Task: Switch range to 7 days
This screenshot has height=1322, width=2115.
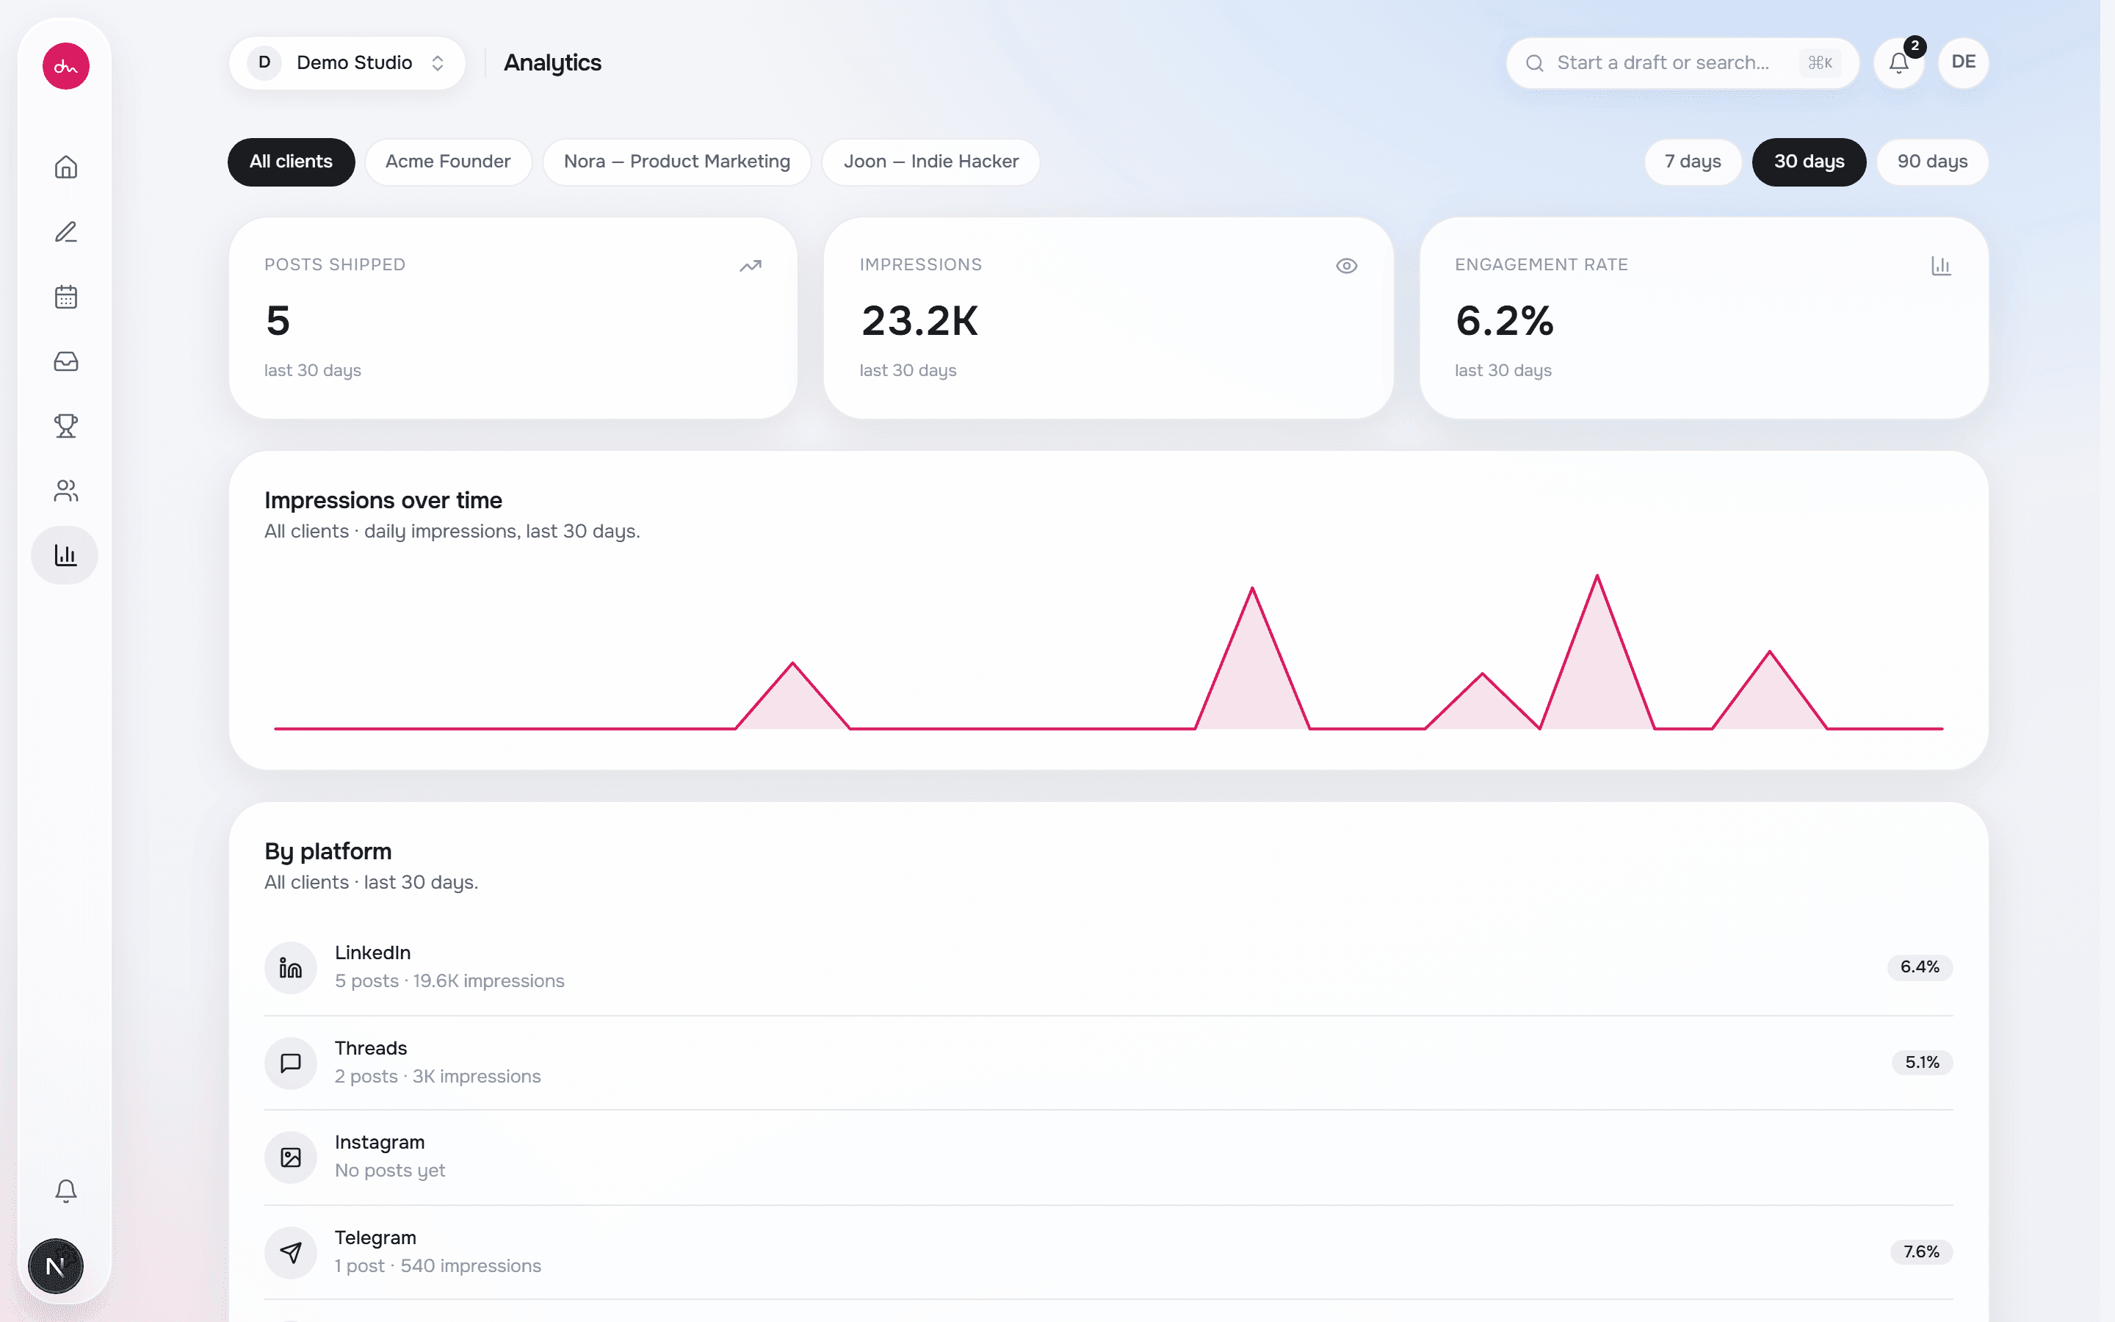Action: (1692, 162)
